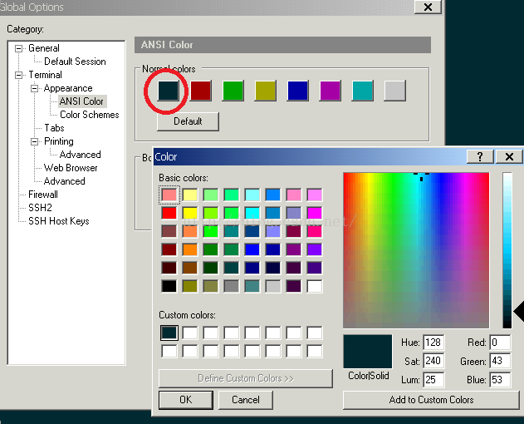The height and width of the screenshot is (424, 524).
Task: Click the dark blue normal color swatch
Action: 298,91
